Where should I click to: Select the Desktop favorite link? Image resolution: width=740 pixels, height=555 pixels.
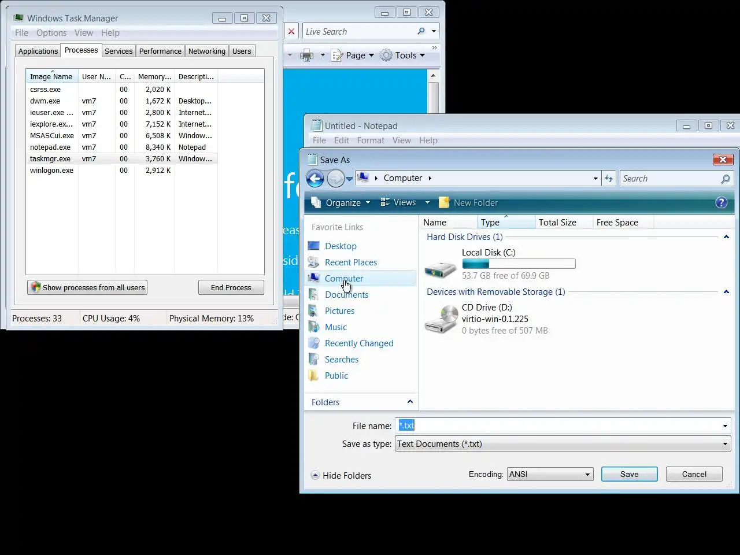point(341,246)
